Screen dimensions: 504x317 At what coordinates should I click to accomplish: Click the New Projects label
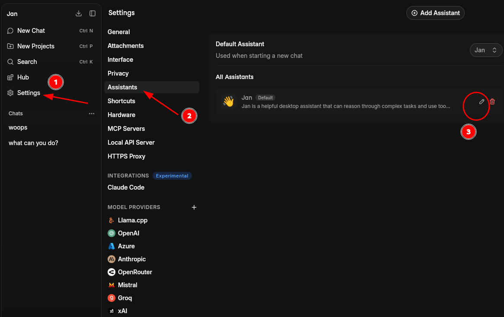[x=36, y=46]
